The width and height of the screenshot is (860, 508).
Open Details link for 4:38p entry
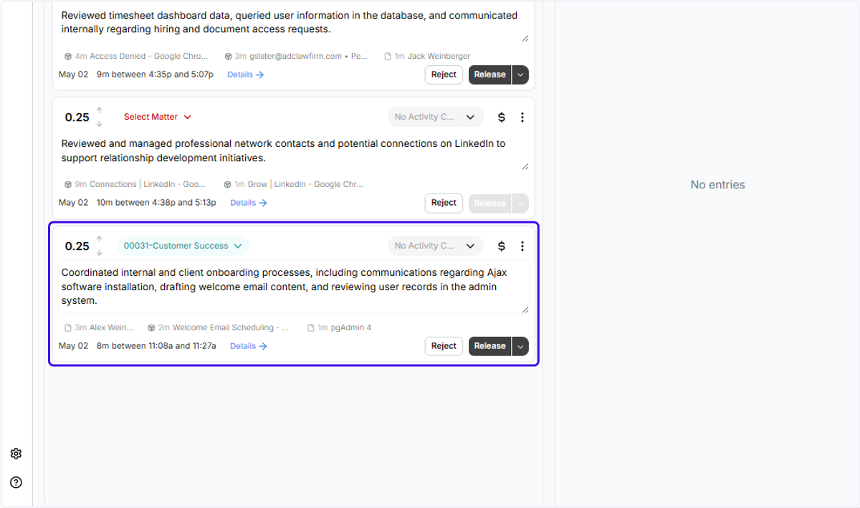point(249,203)
